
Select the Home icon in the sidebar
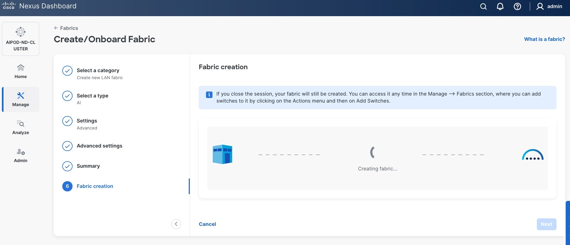(20, 68)
